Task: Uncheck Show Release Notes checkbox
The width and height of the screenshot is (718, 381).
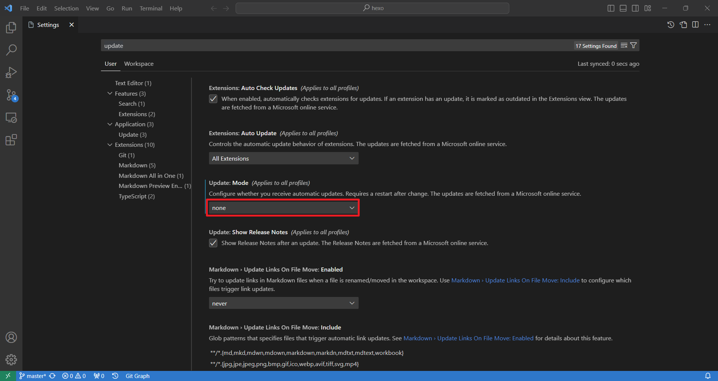Action: 213,243
